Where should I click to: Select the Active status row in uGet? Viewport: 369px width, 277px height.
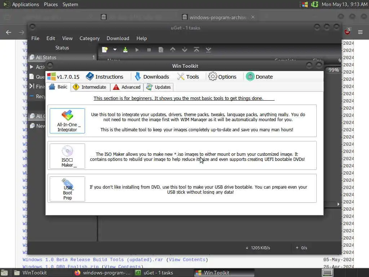(x=37, y=67)
